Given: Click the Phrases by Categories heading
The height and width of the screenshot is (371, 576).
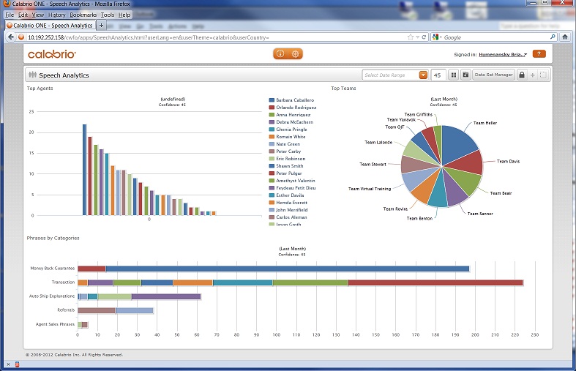Looking at the screenshot, I should (x=53, y=238).
